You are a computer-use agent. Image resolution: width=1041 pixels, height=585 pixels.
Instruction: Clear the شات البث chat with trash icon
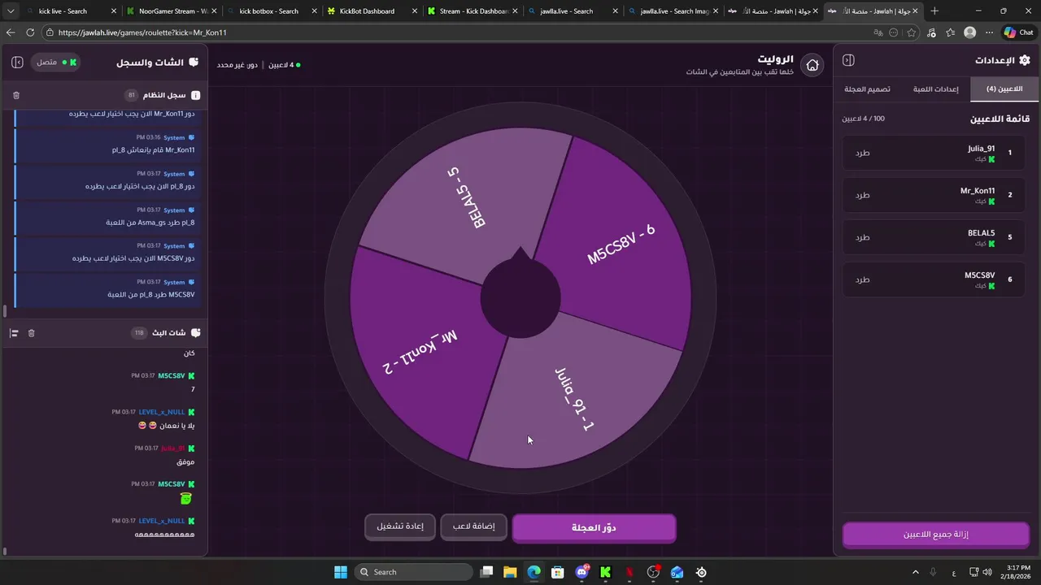(32, 333)
